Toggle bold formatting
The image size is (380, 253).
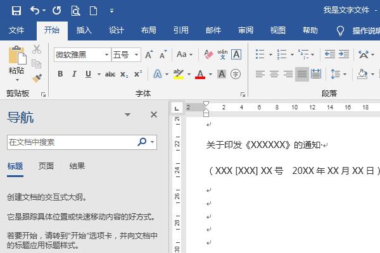point(60,74)
